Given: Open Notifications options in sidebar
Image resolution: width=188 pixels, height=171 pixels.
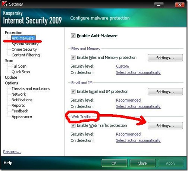Looking at the screenshot, I should [22, 100].
